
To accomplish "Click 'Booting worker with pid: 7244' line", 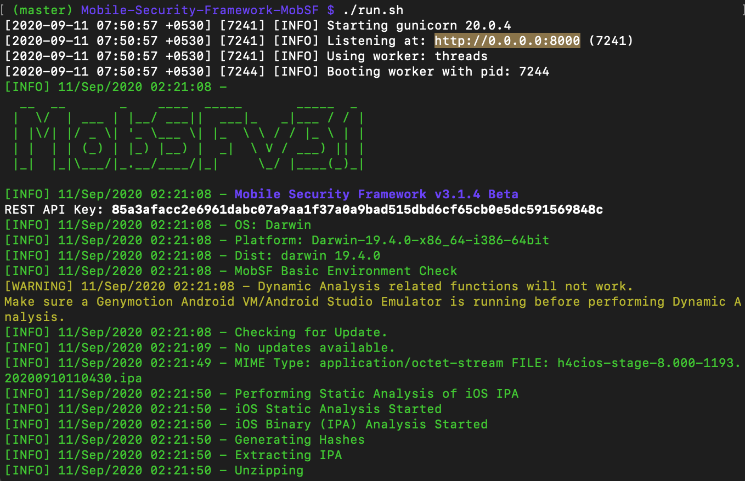I will pos(438,71).
